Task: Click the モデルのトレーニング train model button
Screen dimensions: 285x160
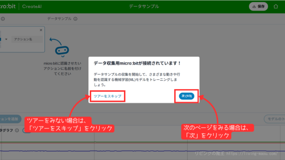Action: (x=275, y=119)
